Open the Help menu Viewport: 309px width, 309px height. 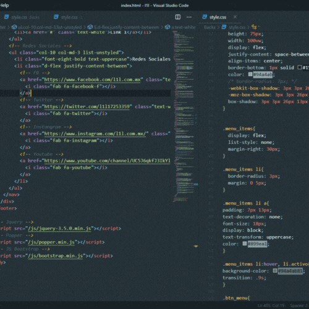(4, 6)
